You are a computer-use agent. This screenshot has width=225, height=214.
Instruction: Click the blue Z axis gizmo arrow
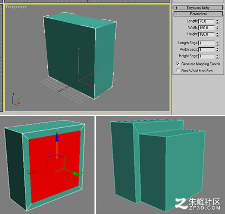(57, 137)
